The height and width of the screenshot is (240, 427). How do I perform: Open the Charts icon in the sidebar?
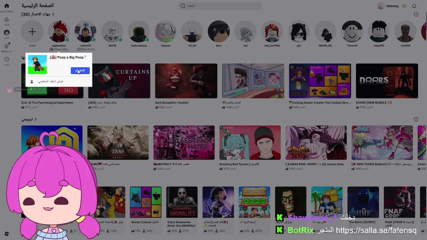[6, 20]
